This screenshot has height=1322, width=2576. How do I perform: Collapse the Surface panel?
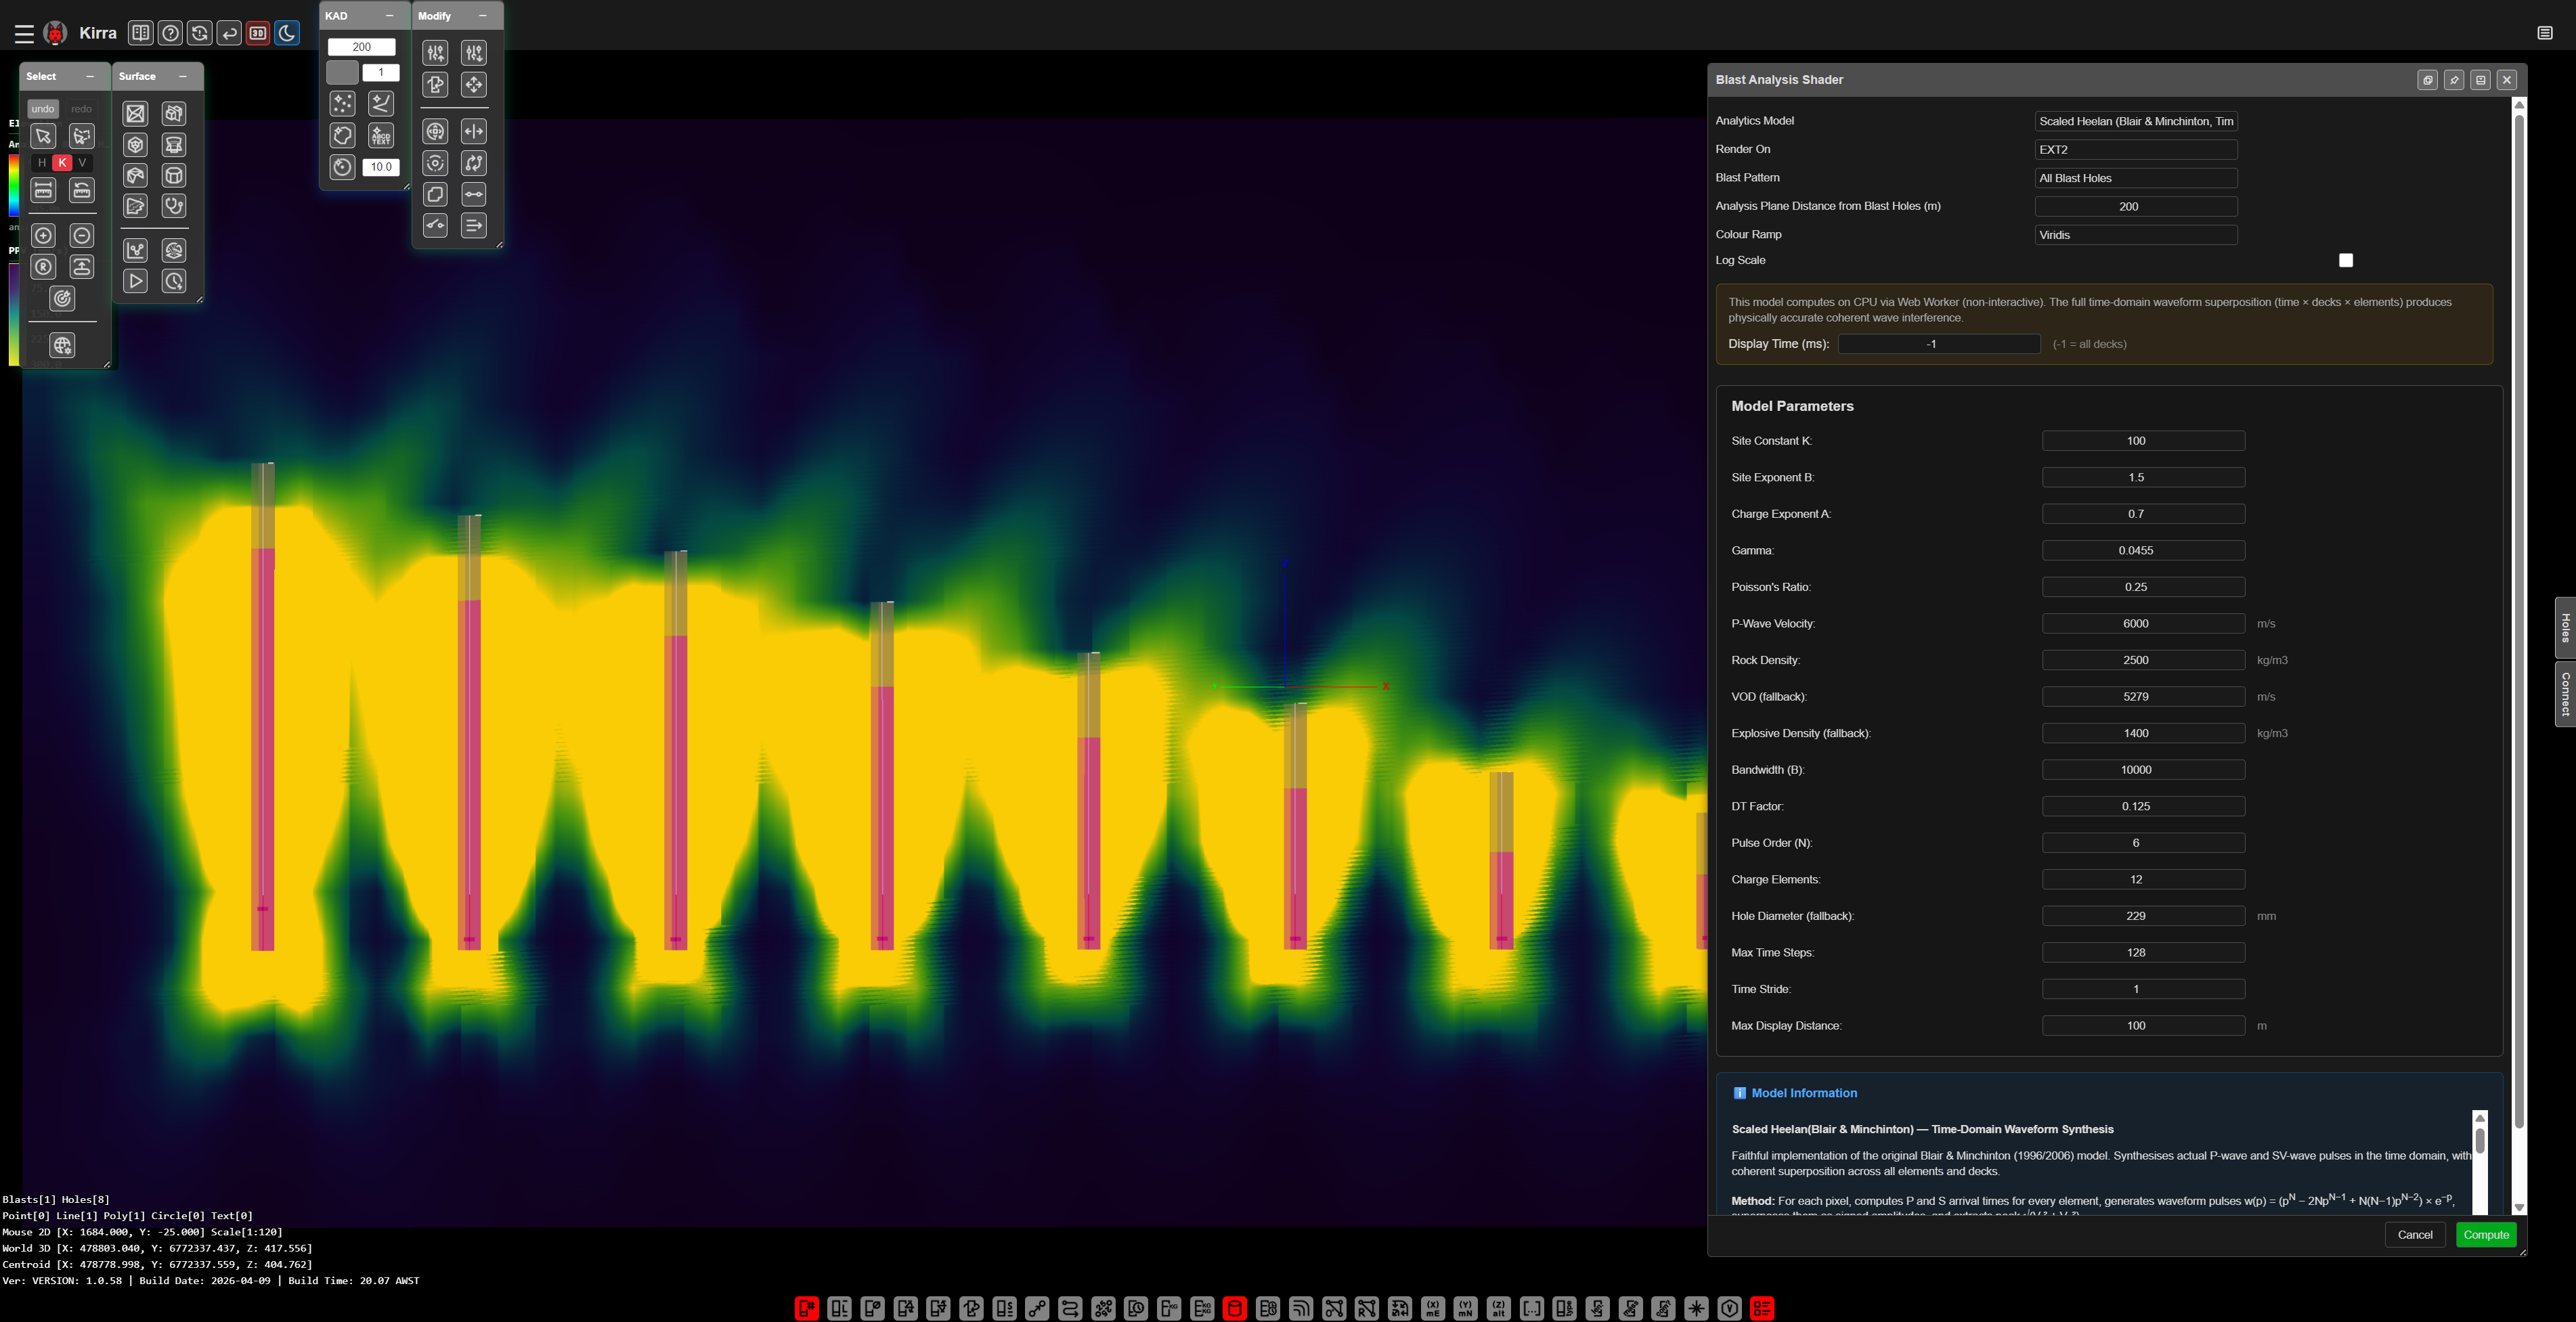tap(183, 76)
